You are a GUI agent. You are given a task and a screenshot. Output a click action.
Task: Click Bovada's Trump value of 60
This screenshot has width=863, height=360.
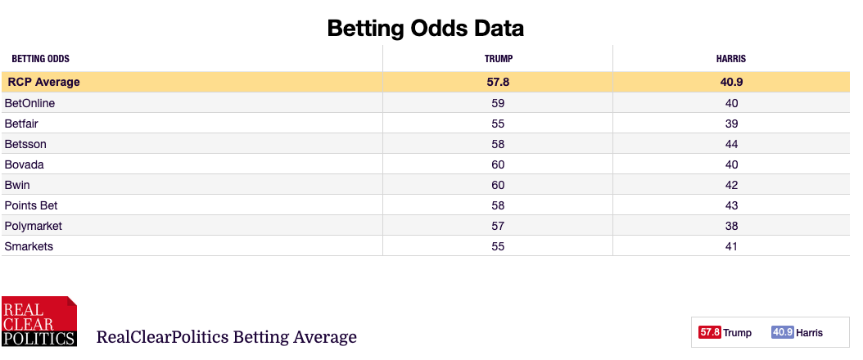[x=498, y=164]
